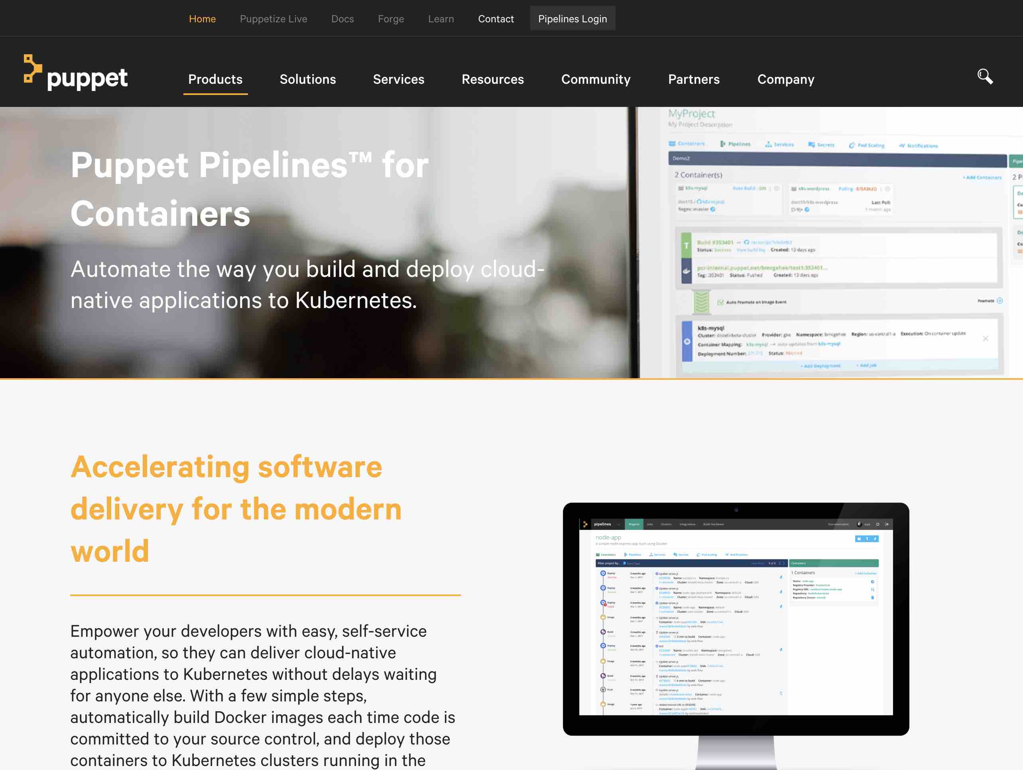The width and height of the screenshot is (1023, 770).
Task: Go to Home in top bar
Action: pos(202,19)
